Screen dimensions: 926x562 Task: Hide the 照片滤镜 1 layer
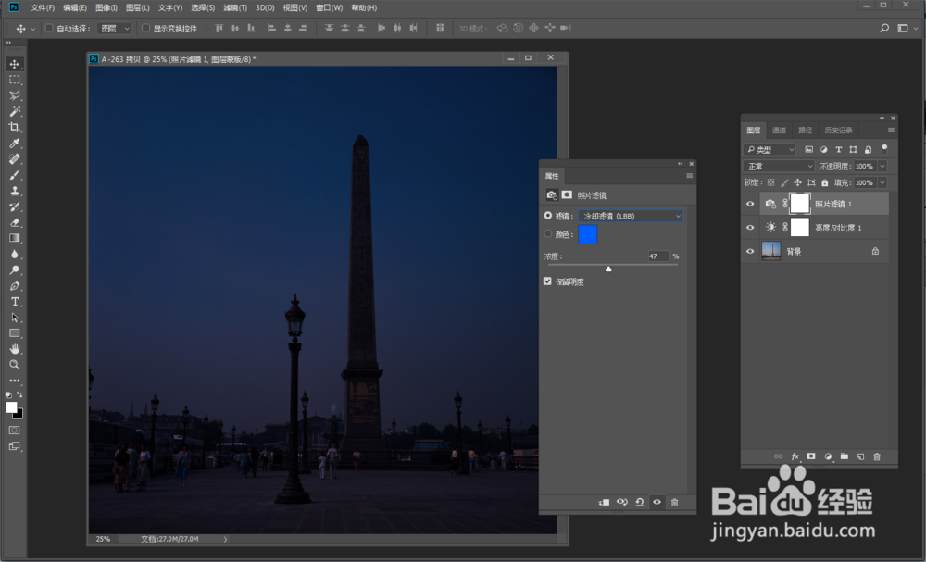tap(750, 204)
